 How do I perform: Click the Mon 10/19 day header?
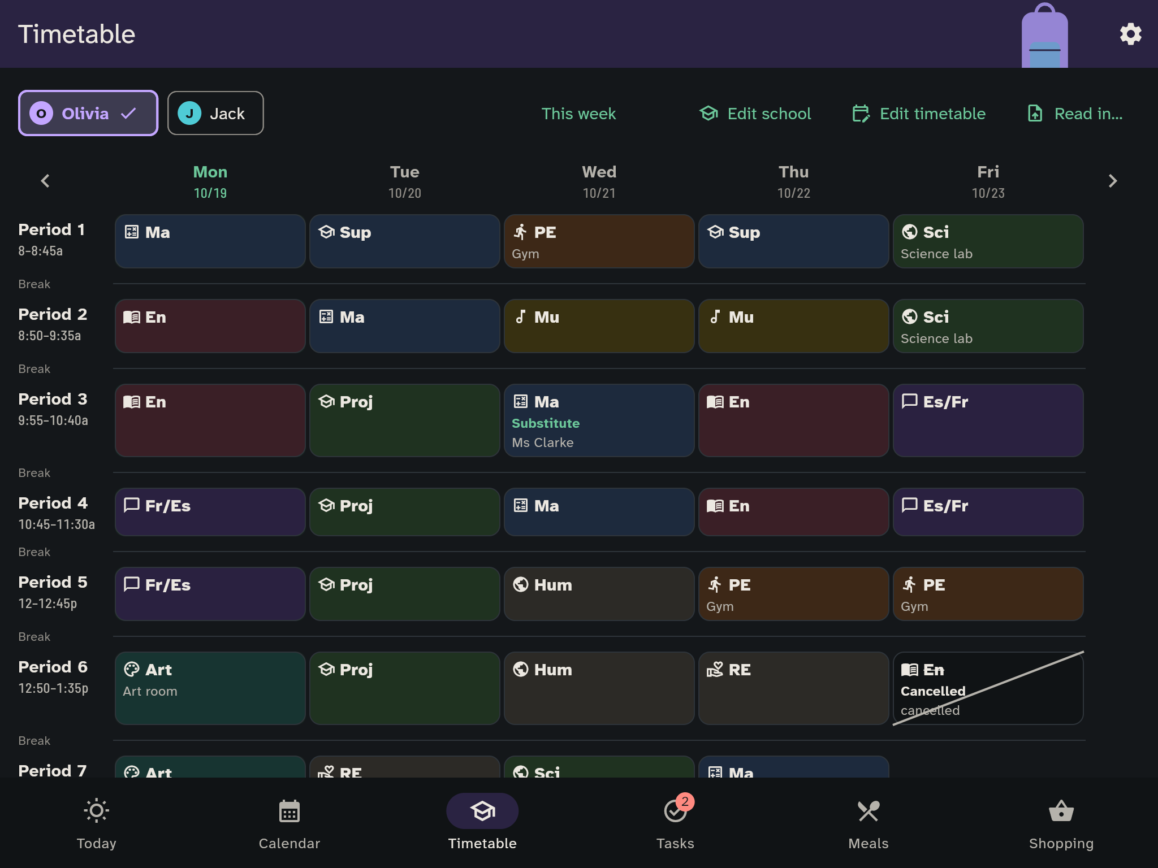210,181
